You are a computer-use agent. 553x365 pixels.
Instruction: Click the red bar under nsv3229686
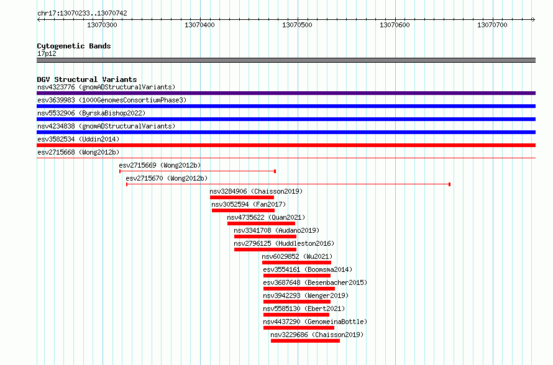(x=306, y=341)
